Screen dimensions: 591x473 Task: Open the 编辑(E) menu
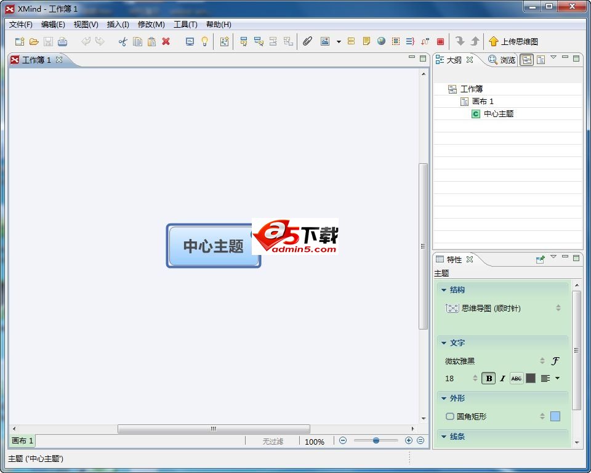tap(53, 25)
